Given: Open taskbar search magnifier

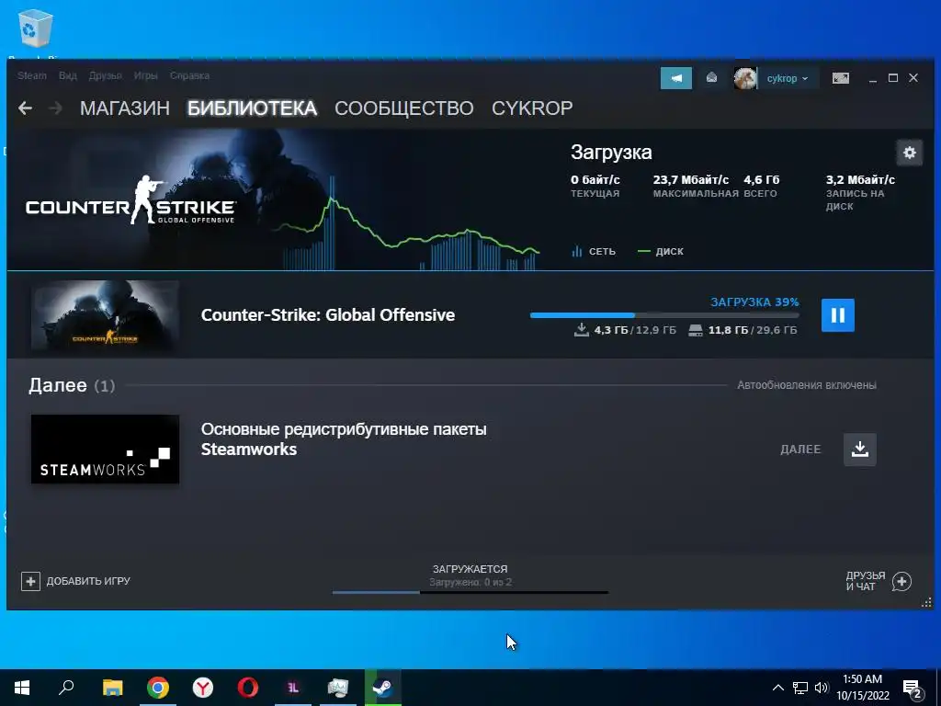Looking at the screenshot, I should 66,687.
